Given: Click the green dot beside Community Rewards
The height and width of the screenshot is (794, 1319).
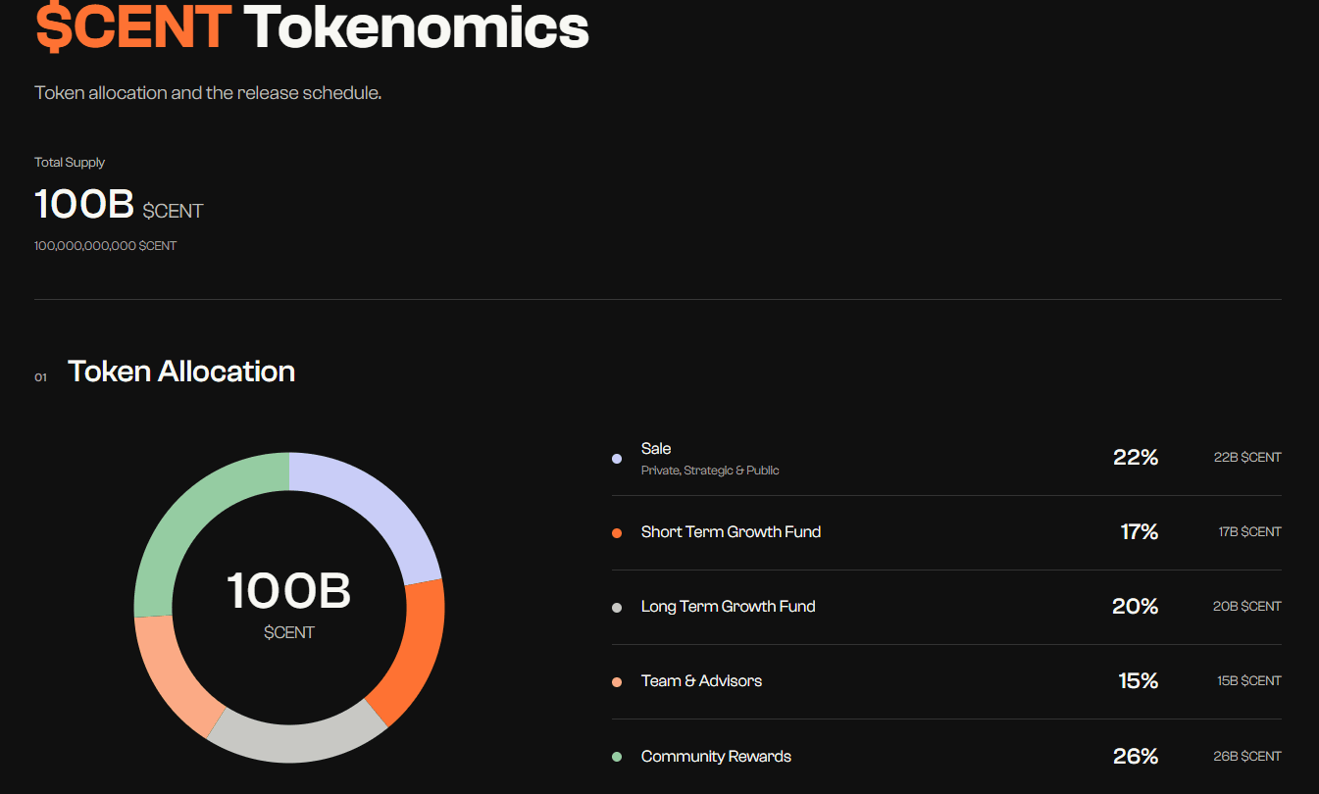Looking at the screenshot, I should (x=617, y=757).
